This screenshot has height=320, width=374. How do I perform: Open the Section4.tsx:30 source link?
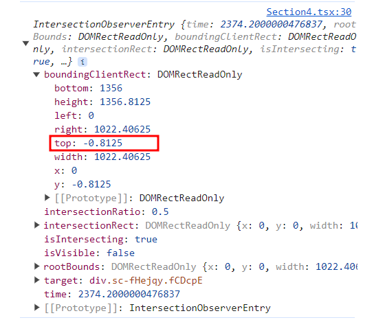309,12
